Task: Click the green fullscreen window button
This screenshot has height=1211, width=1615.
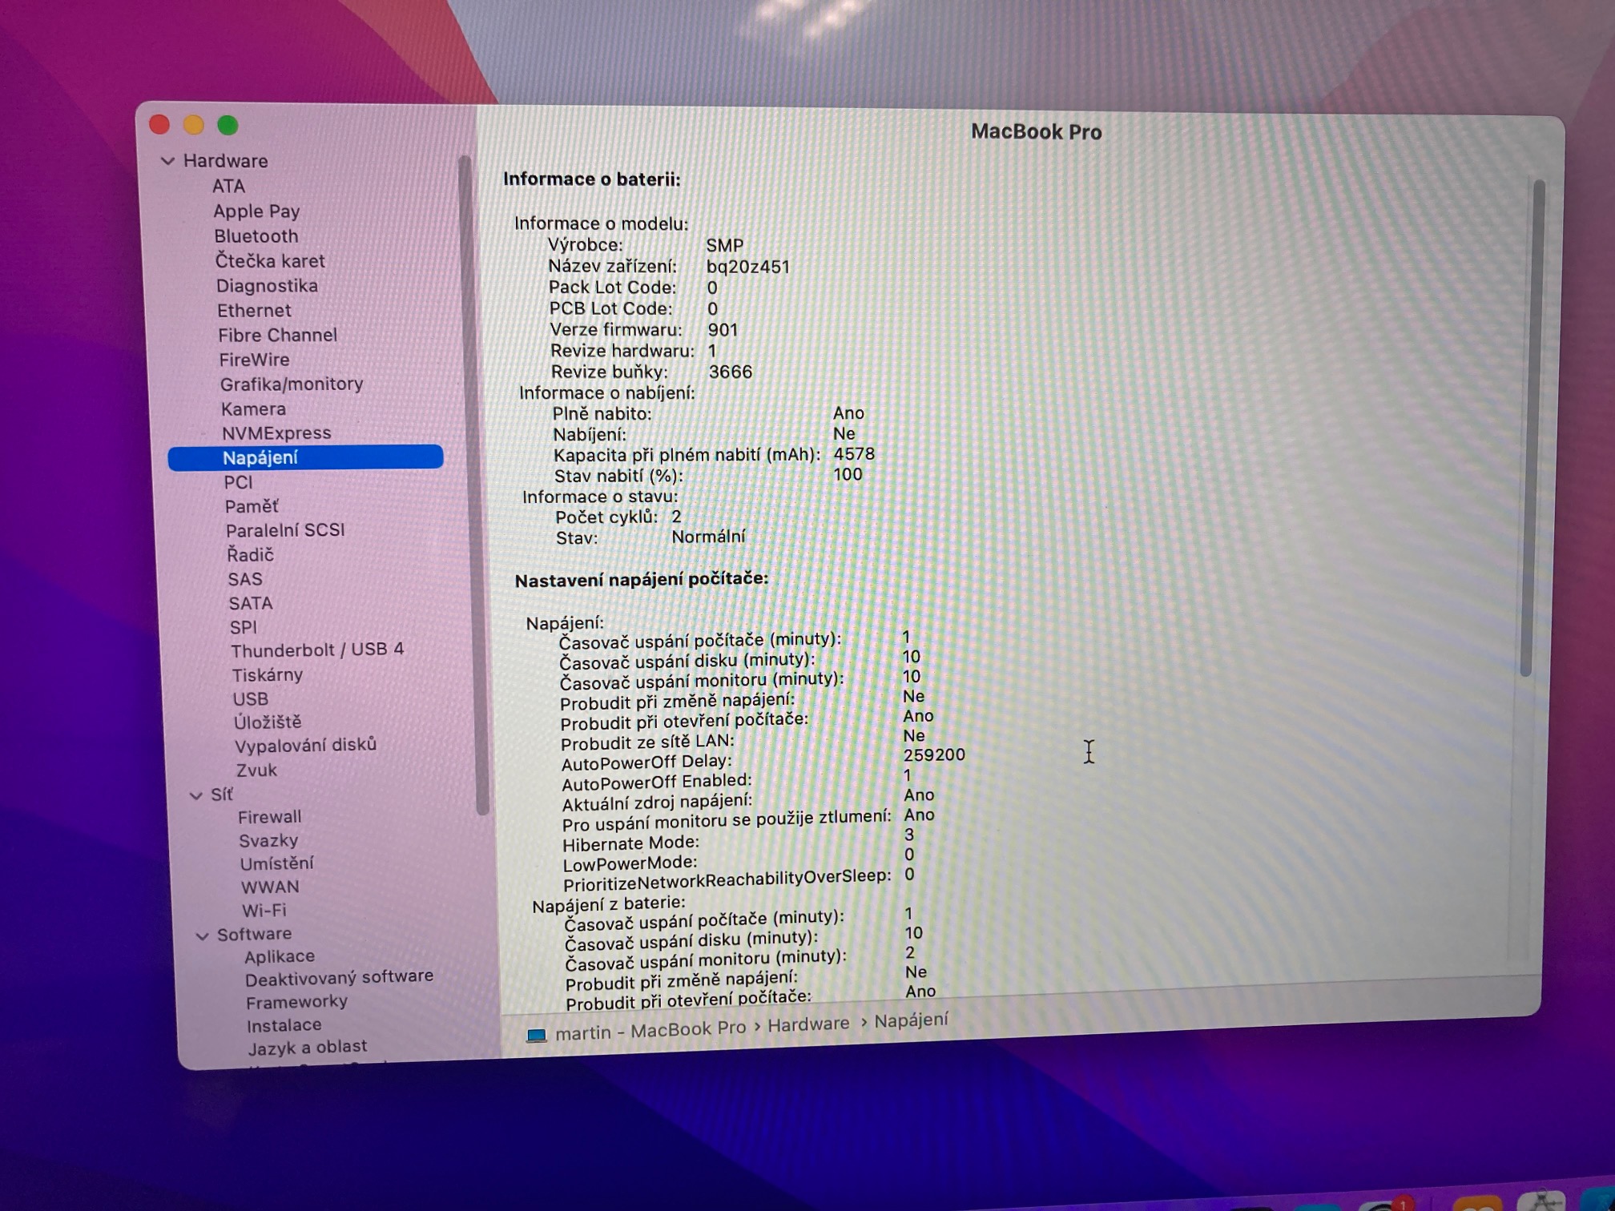Action: 228,125
